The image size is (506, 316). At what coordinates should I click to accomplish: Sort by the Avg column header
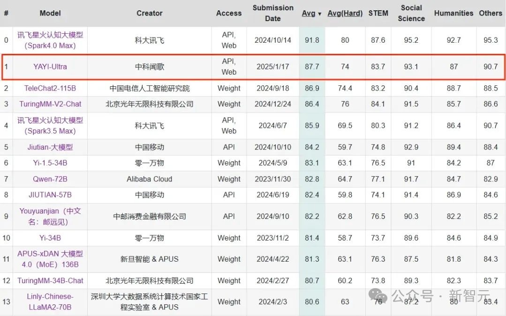[x=309, y=13]
